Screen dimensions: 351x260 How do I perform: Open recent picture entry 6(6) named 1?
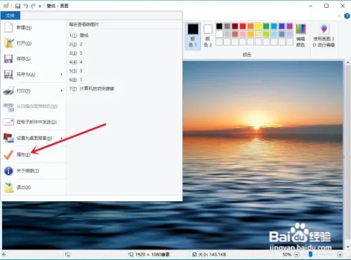pyautogui.click(x=124, y=80)
